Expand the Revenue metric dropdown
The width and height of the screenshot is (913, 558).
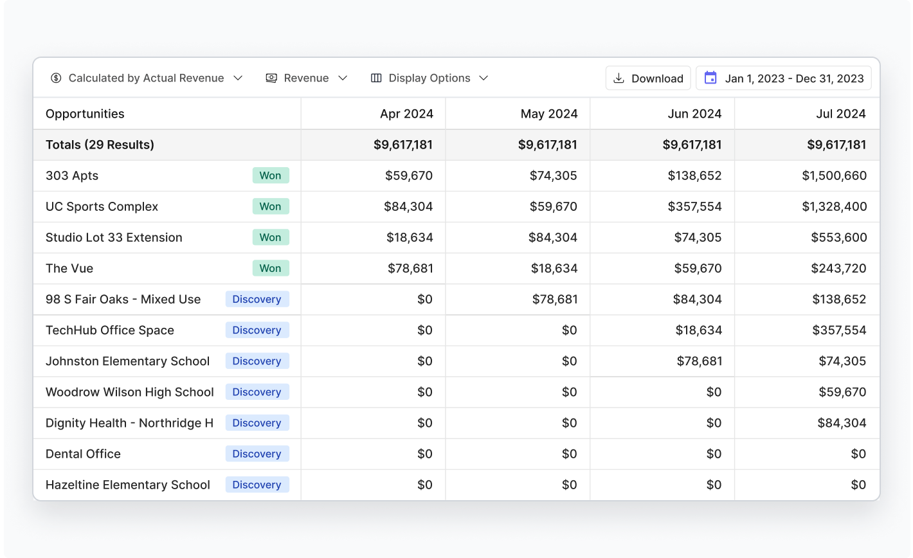[307, 78]
